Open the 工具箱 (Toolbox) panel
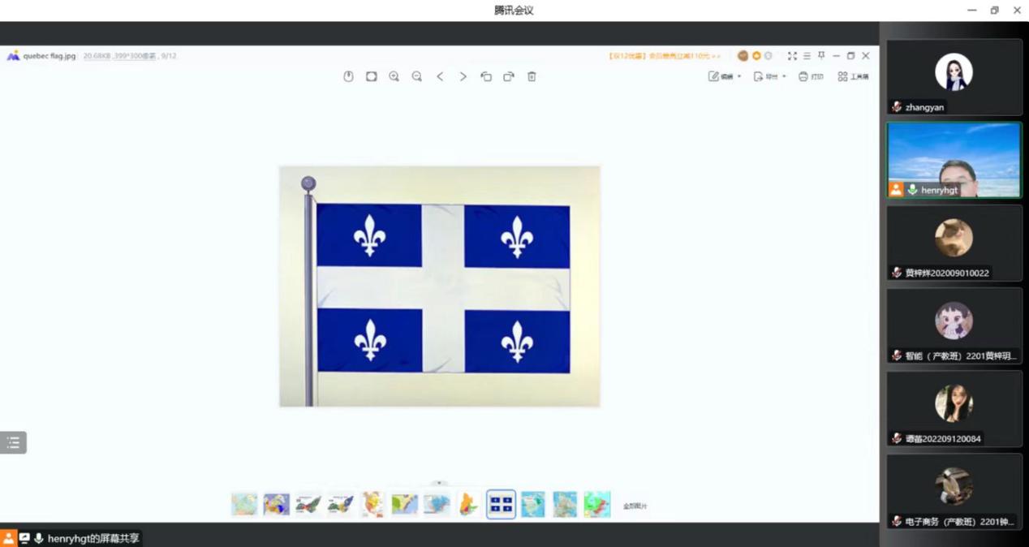The height and width of the screenshot is (547, 1029). pos(853,76)
